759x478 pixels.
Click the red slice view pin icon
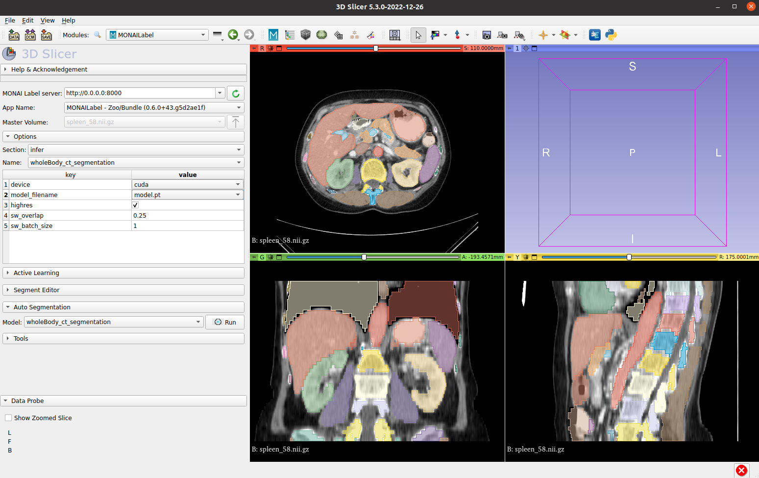point(254,49)
